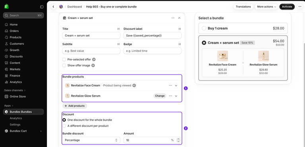Image resolution: width=305 pixels, height=147 pixels.
Task: Open the Bundle discount Percentage dropdown
Action: 91,140
